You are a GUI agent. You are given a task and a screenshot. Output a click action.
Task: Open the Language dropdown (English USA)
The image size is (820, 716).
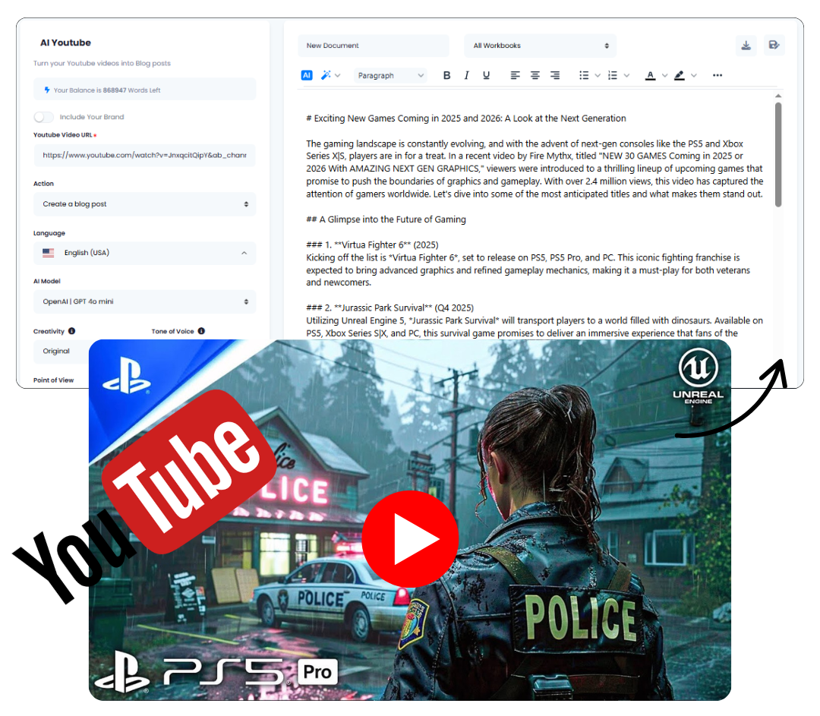pyautogui.click(x=144, y=253)
